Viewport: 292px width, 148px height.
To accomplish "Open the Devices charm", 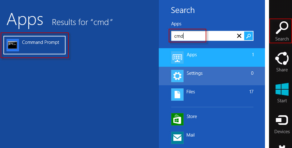I will point(282,124).
